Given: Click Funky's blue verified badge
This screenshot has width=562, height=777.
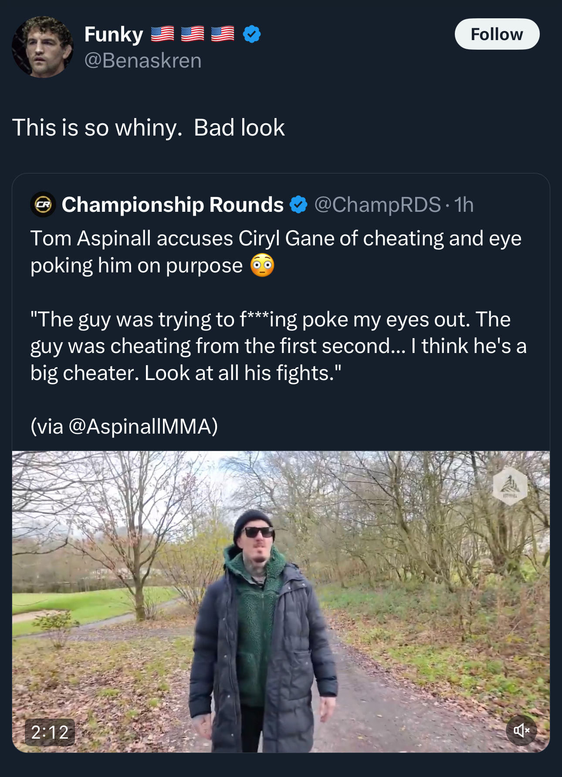Looking at the screenshot, I should point(252,34).
